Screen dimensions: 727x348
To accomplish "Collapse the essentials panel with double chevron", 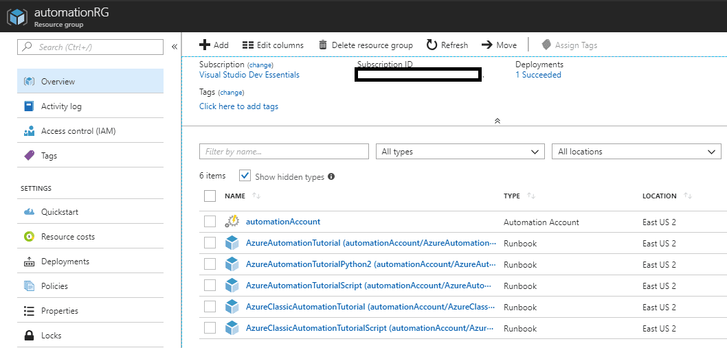I will (x=497, y=121).
